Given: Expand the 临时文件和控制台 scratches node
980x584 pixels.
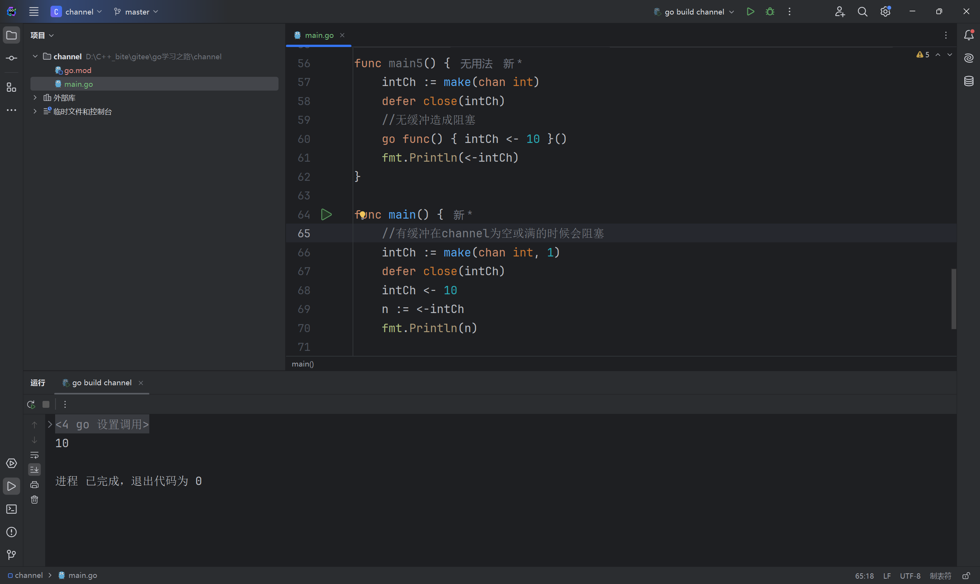Looking at the screenshot, I should coord(35,111).
